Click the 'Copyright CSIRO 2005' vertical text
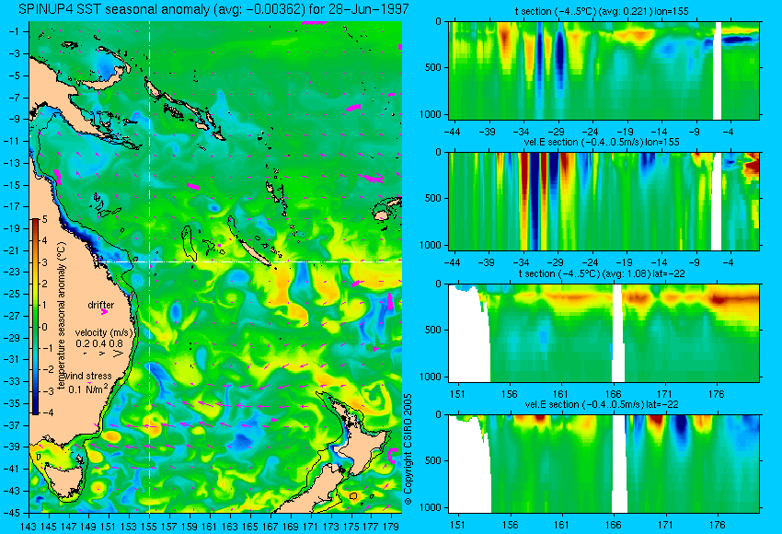 (x=408, y=449)
